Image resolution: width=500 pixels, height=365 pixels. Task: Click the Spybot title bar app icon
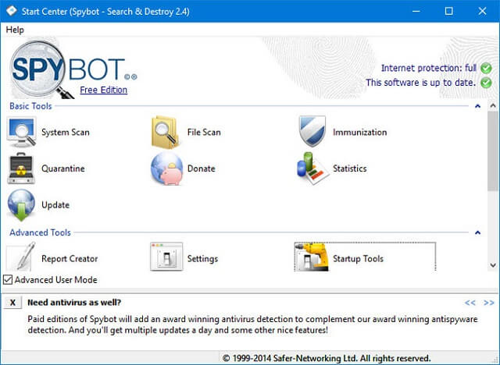[x=11, y=11]
